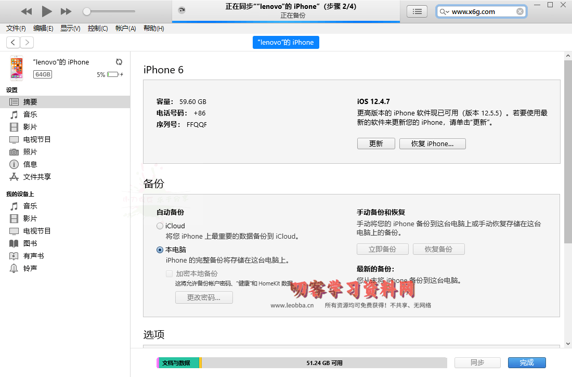Click the sync activity icon in status display
572x377 pixels.
[x=181, y=10]
